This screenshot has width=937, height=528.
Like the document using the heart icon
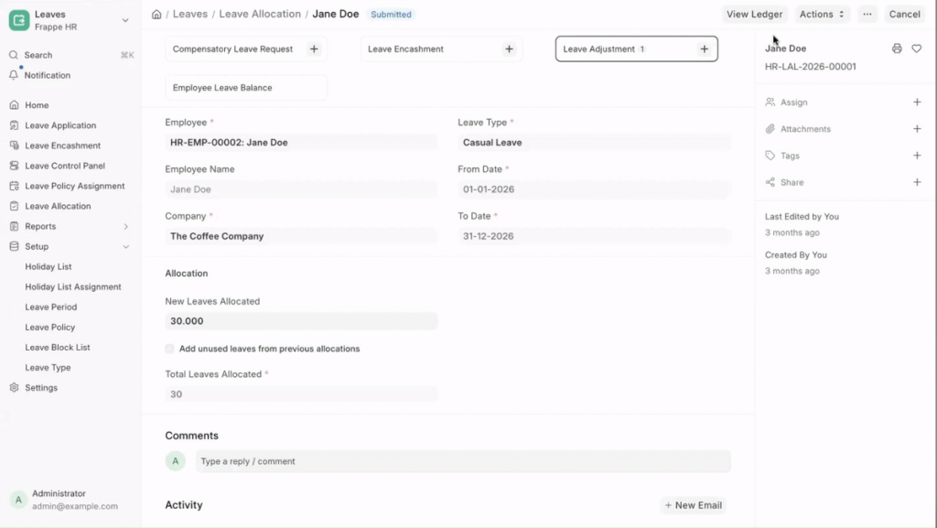click(917, 48)
